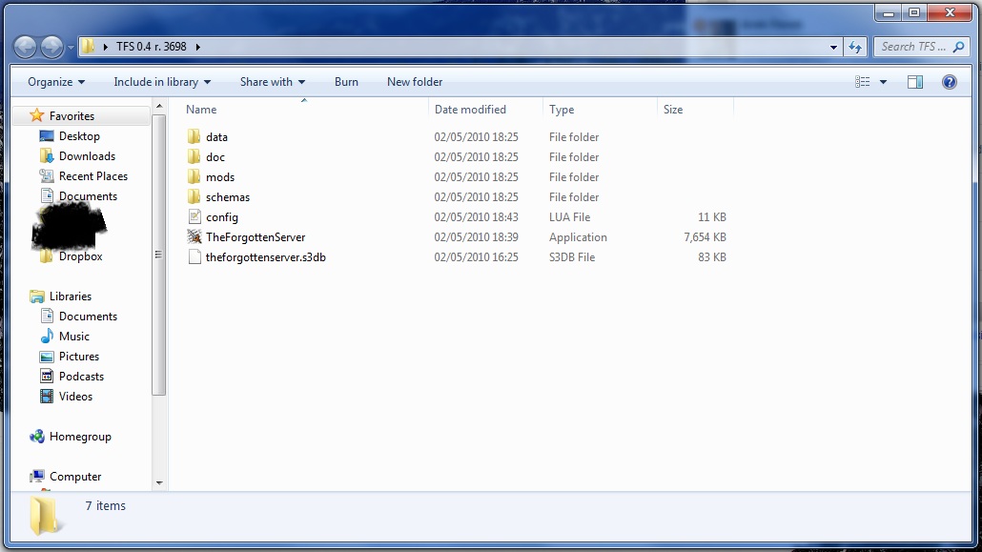Go forward with the Forward arrow button

pyautogui.click(x=51, y=47)
